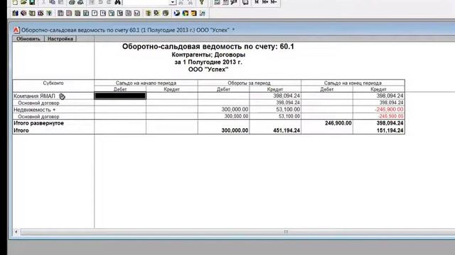The width and height of the screenshot is (455, 255).
Task: Select Итого turnover debit 300,000.00
Action: pyautogui.click(x=235, y=130)
